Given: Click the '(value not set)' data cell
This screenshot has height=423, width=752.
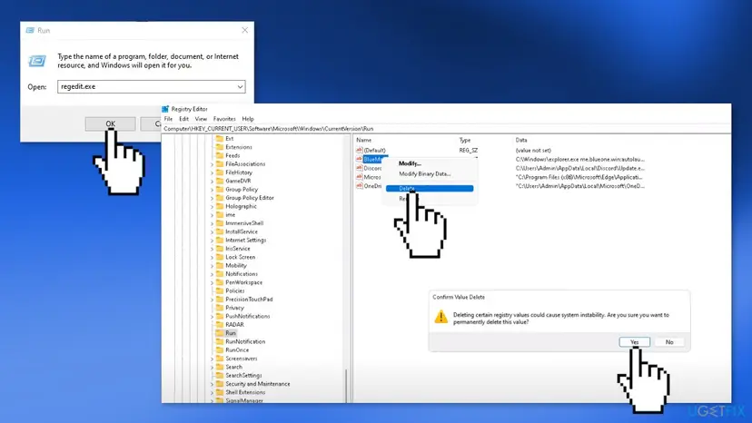Looking at the screenshot, I should point(533,150).
